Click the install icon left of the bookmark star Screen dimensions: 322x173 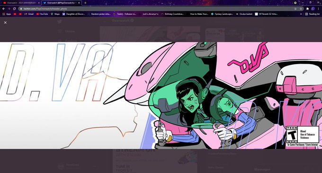coord(295,9)
